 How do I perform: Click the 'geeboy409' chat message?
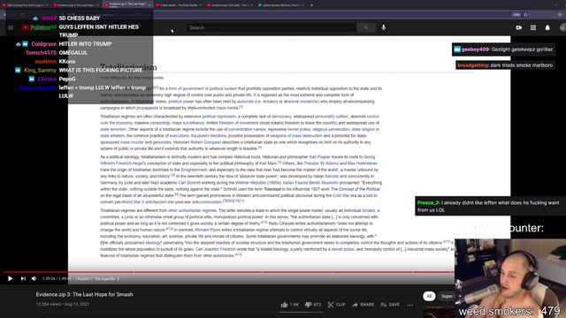click(x=503, y=49)
